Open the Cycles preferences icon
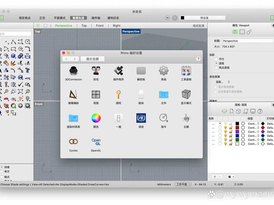 coord(73,141)
